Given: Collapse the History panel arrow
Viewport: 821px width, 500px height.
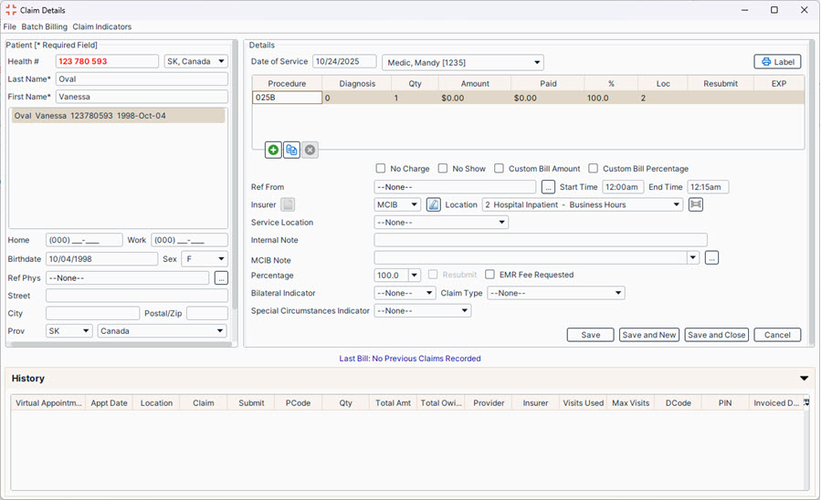Looking at the screenshot, I should point(804,379).
